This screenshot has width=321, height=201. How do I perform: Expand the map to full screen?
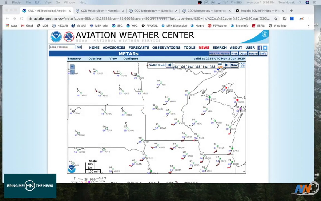pos(243,65)
